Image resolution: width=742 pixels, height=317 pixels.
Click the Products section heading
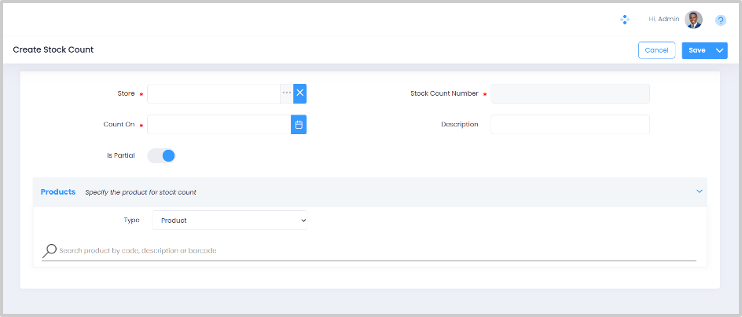[58, 191]
